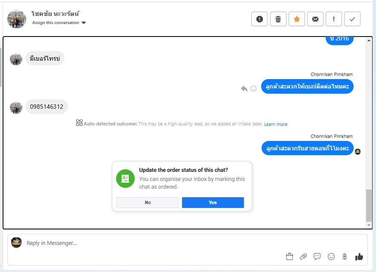Flag conversation as priority with the exclamation mark
Viewport: 376px width, 272px height.
click(333, 19)
